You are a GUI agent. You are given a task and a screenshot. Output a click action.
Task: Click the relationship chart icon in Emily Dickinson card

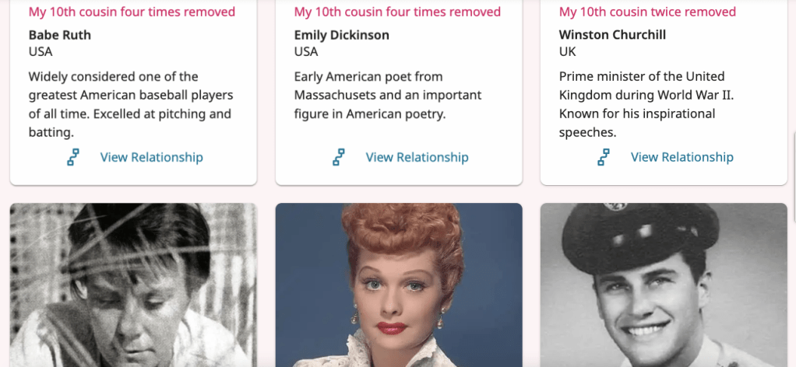(x=339, y=157)
